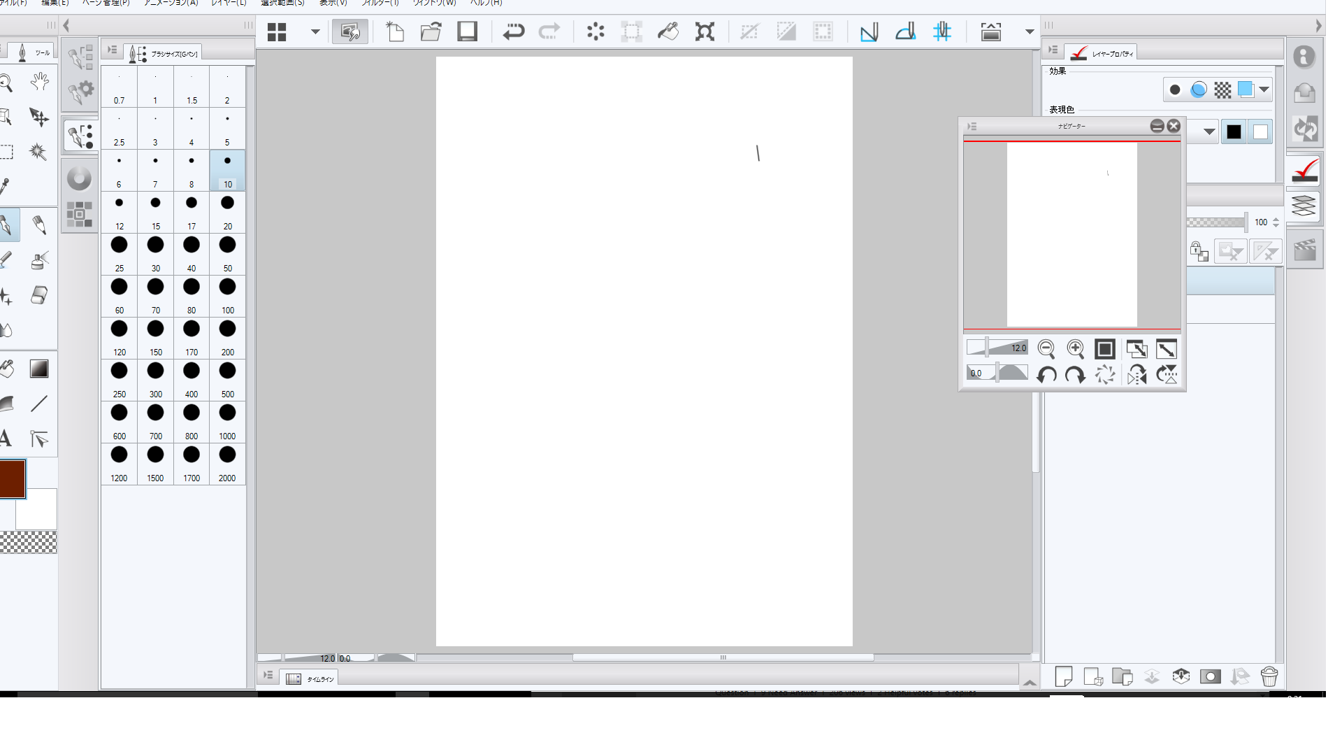Click the new raster layer icon
Image resolution: width=1342 pixels, height=733 pixels.
pyautogui.click(x=1063, y=676)
